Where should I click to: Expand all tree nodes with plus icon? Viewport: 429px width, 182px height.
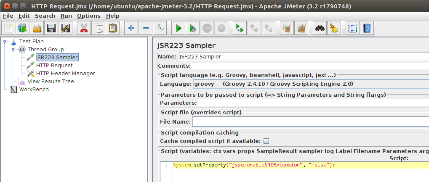point(131,28)
